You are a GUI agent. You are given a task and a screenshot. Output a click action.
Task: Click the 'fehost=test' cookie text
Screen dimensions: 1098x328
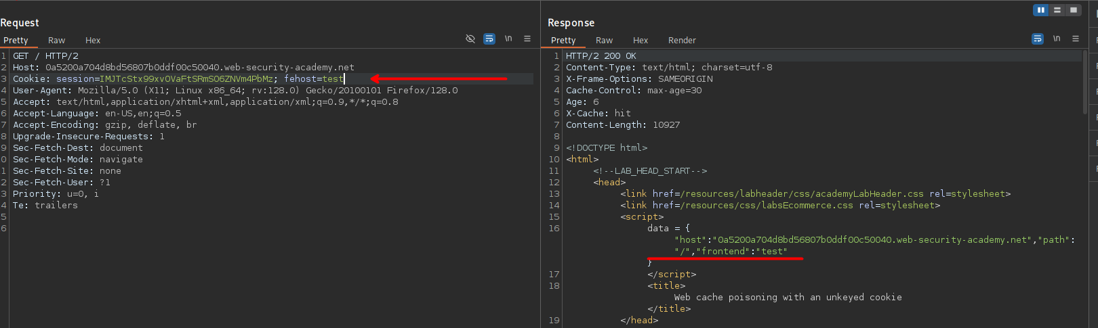point(314,79)
